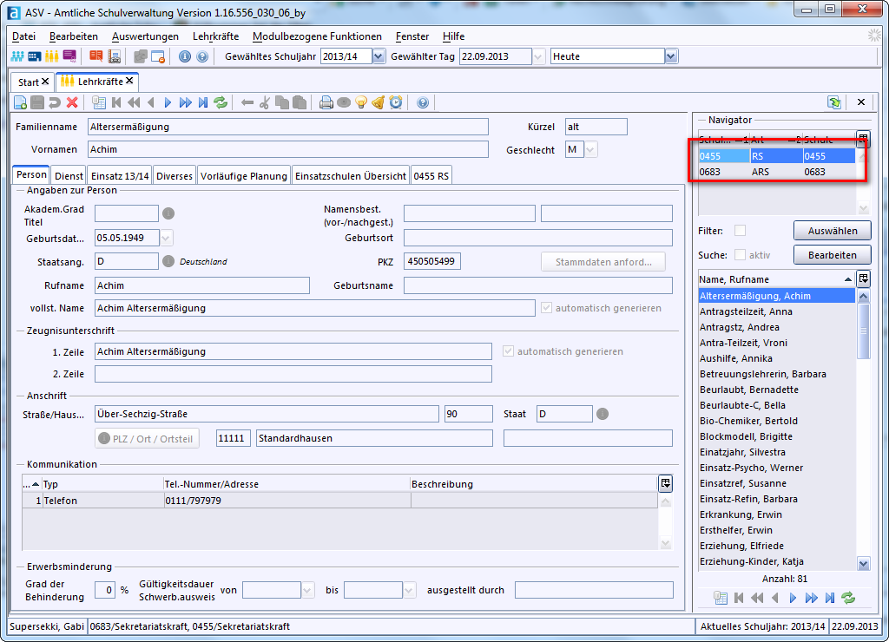
Task: Open the Heute dropdown
Action: [x=671, y=56]
